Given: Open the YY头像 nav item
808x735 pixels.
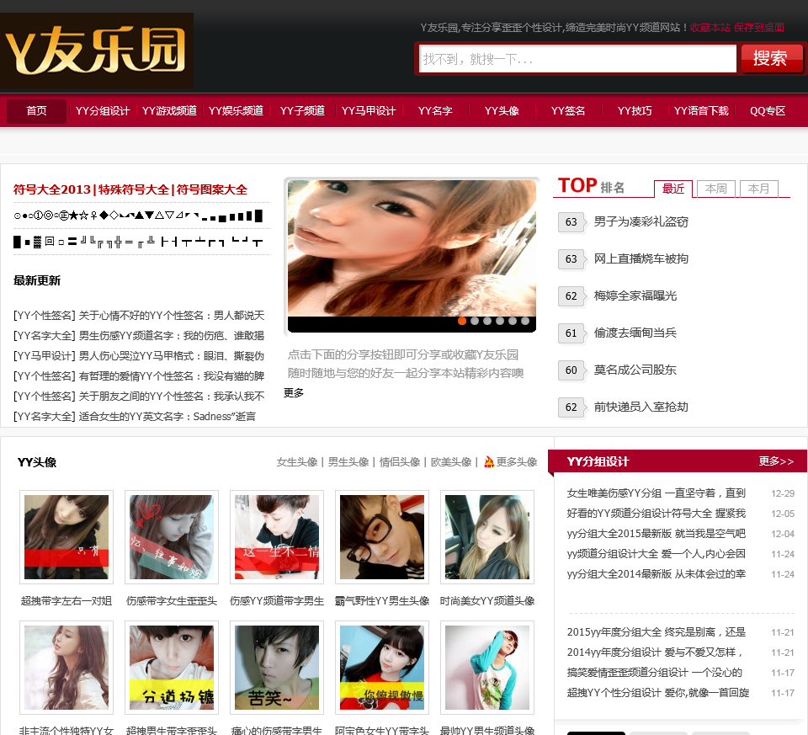Looking at the screenshot, I should pos(502,111).
